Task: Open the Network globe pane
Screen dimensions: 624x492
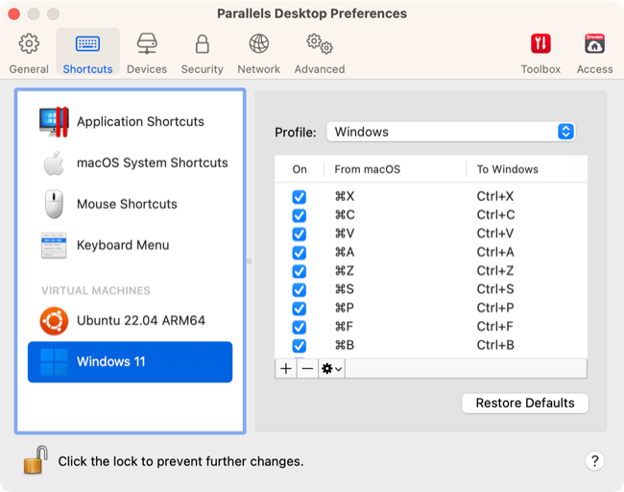Action: tap(258, 53)
